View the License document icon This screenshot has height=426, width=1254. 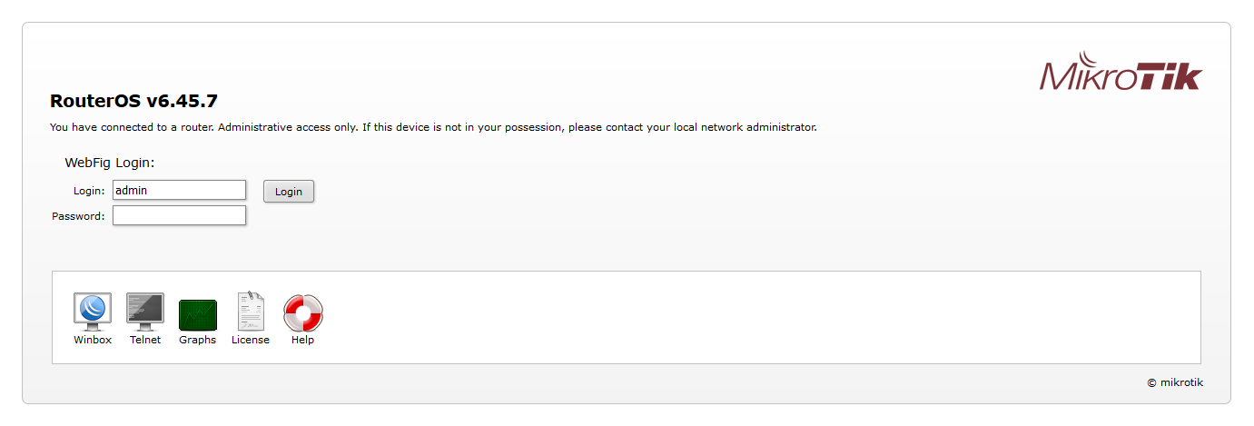[251, 312]
